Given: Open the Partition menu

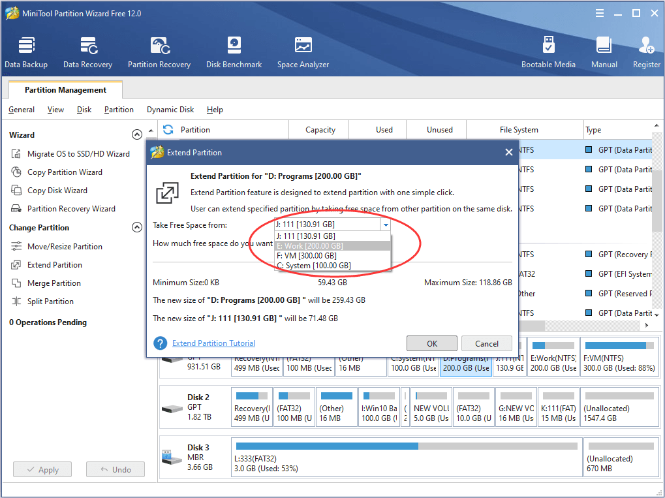Looking at the screenshot, I should coord(119,110).
